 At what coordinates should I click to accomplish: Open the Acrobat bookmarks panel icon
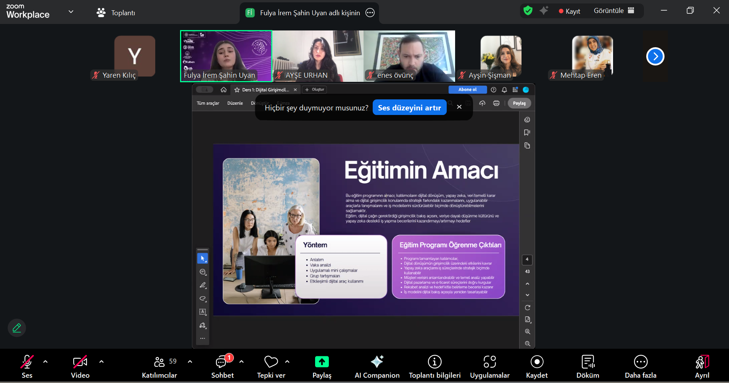tap(527, 132)
